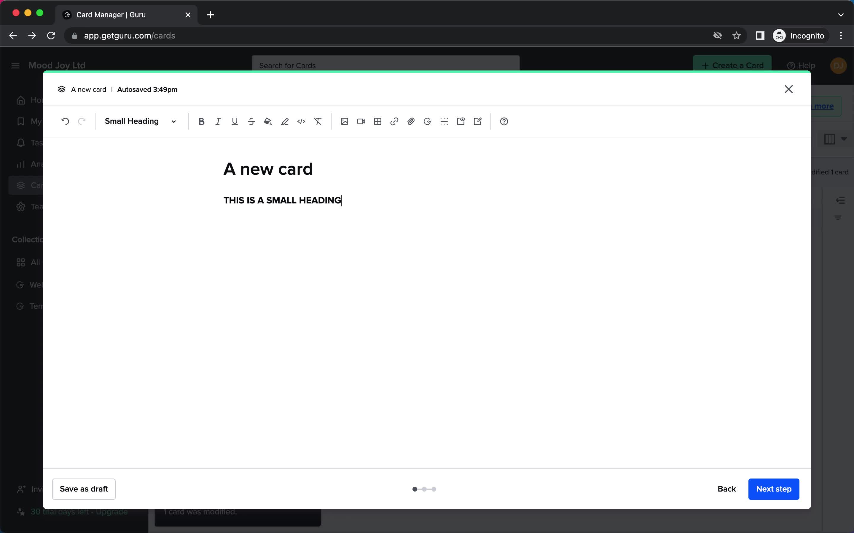The image size is (854, 533).
Task: Click the help icon in toolbar
Action: (504, 121)
